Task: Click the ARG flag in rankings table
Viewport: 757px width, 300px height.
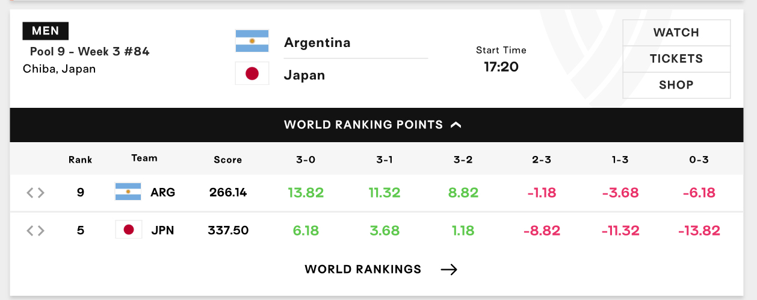Action: [128, 192]
